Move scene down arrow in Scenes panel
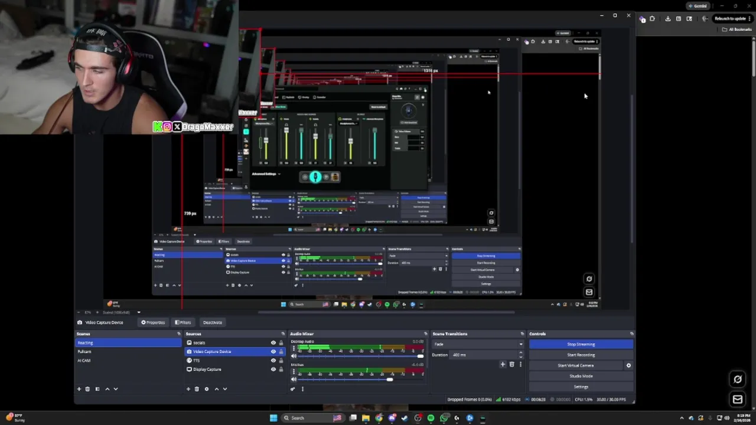 point(115,389)
